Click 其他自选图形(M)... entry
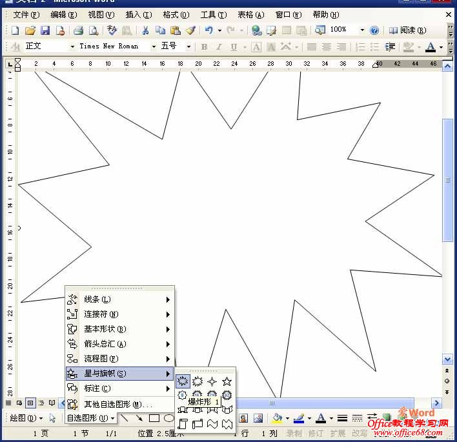 click(119, 404)
